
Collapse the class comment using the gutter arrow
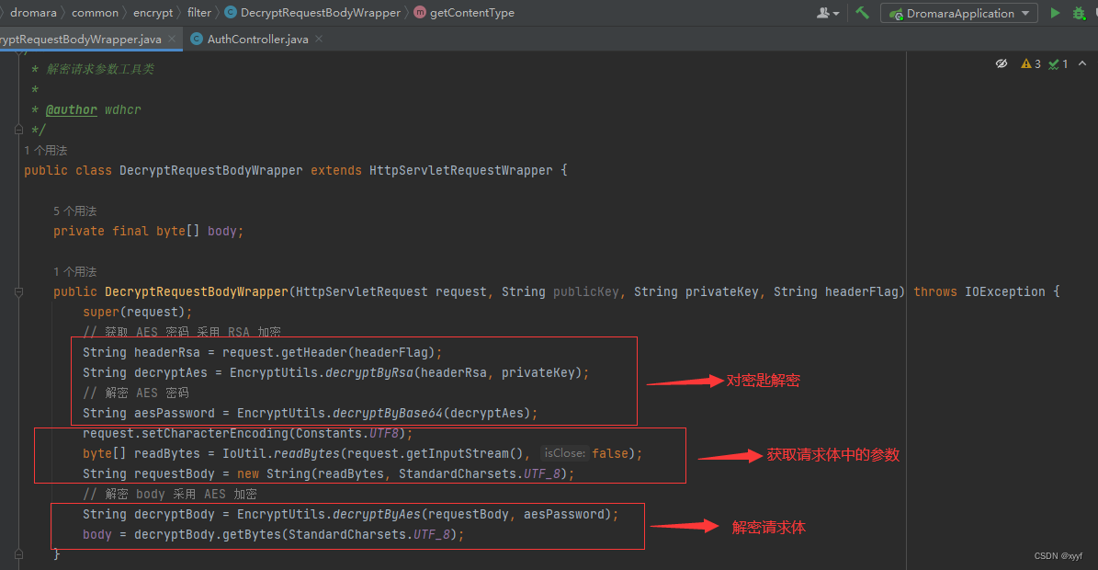tap(17, 130)
